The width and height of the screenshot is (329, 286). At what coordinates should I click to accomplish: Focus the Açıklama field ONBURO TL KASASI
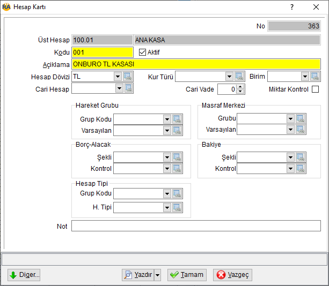(196, 64)
